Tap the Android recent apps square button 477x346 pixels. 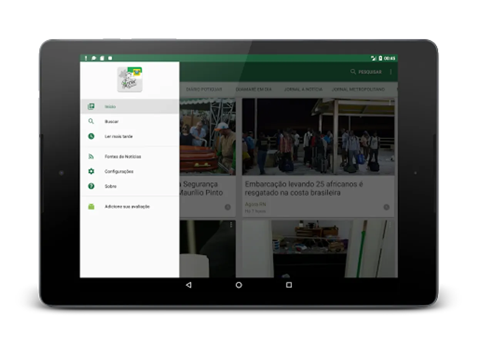[x=289, y=285]
